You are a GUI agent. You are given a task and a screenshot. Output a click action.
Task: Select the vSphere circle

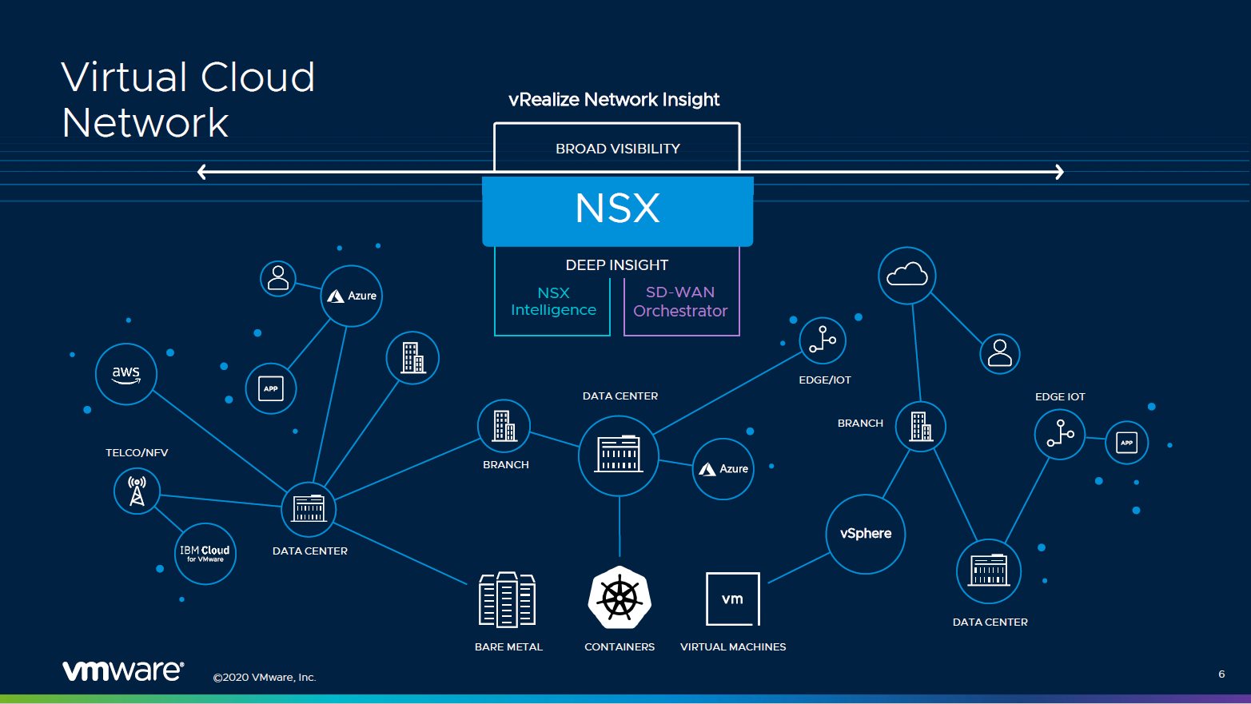pos(866,534)
